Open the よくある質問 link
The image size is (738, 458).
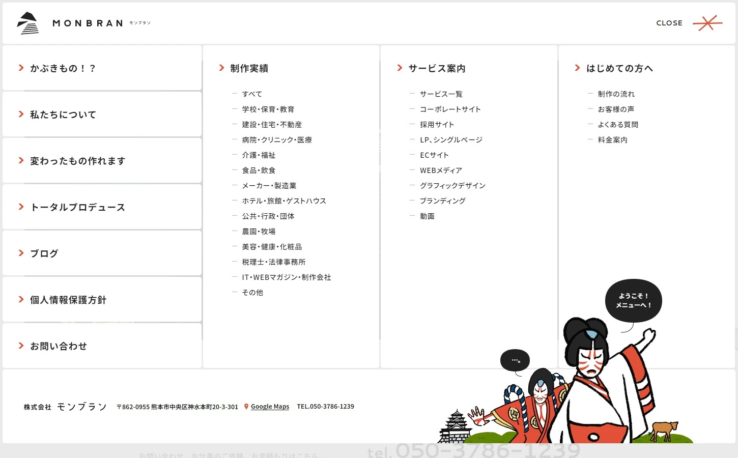point(618,125)
